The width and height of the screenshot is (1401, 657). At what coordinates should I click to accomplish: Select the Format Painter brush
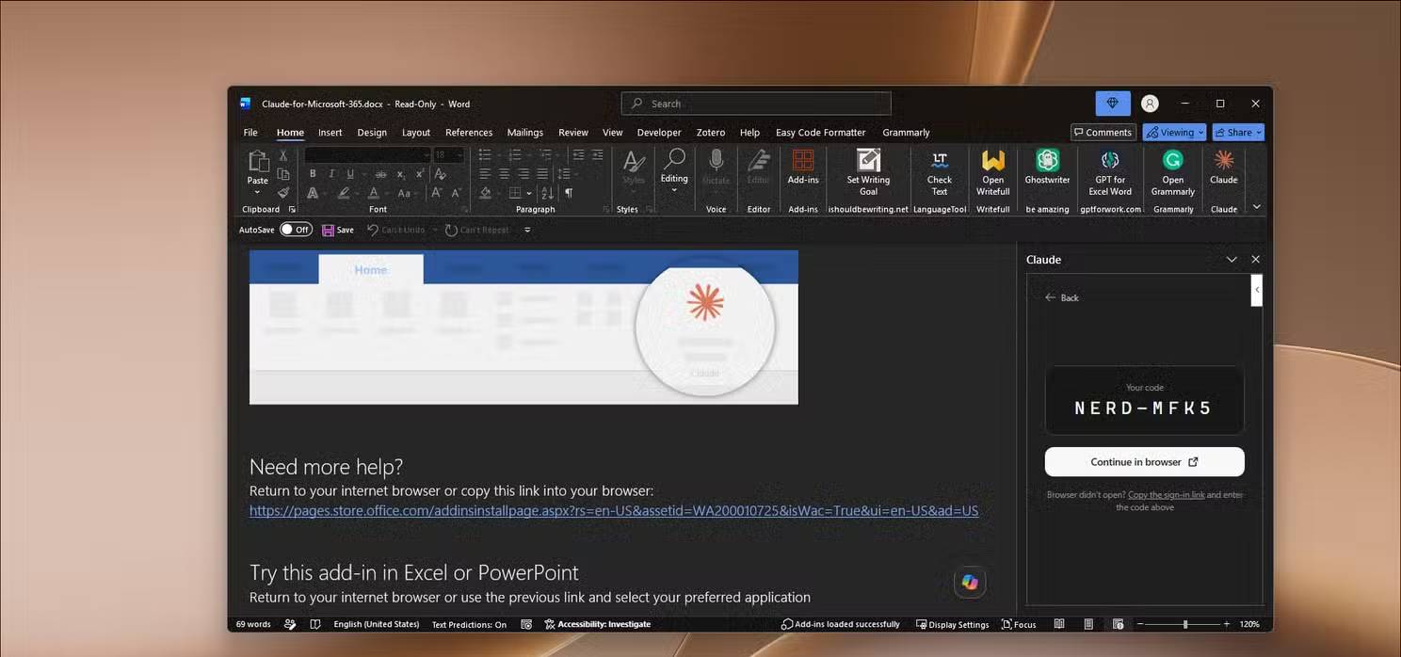pyautogui.click(x=283, y=192)
